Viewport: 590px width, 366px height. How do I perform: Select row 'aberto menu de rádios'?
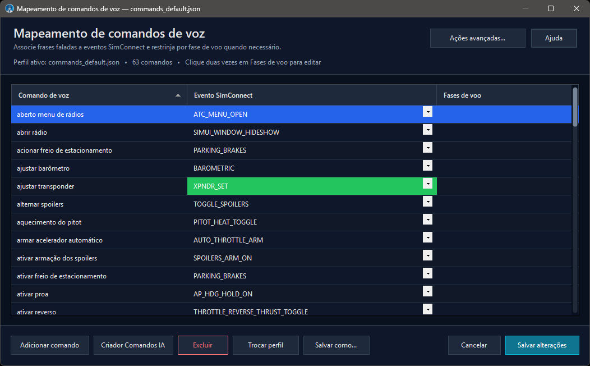[x=291, y=114]
